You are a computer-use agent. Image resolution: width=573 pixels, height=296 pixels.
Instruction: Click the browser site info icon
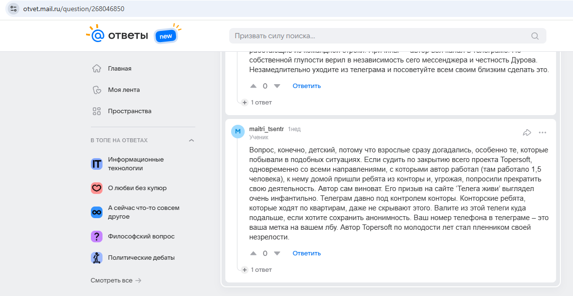coord(13,9)
